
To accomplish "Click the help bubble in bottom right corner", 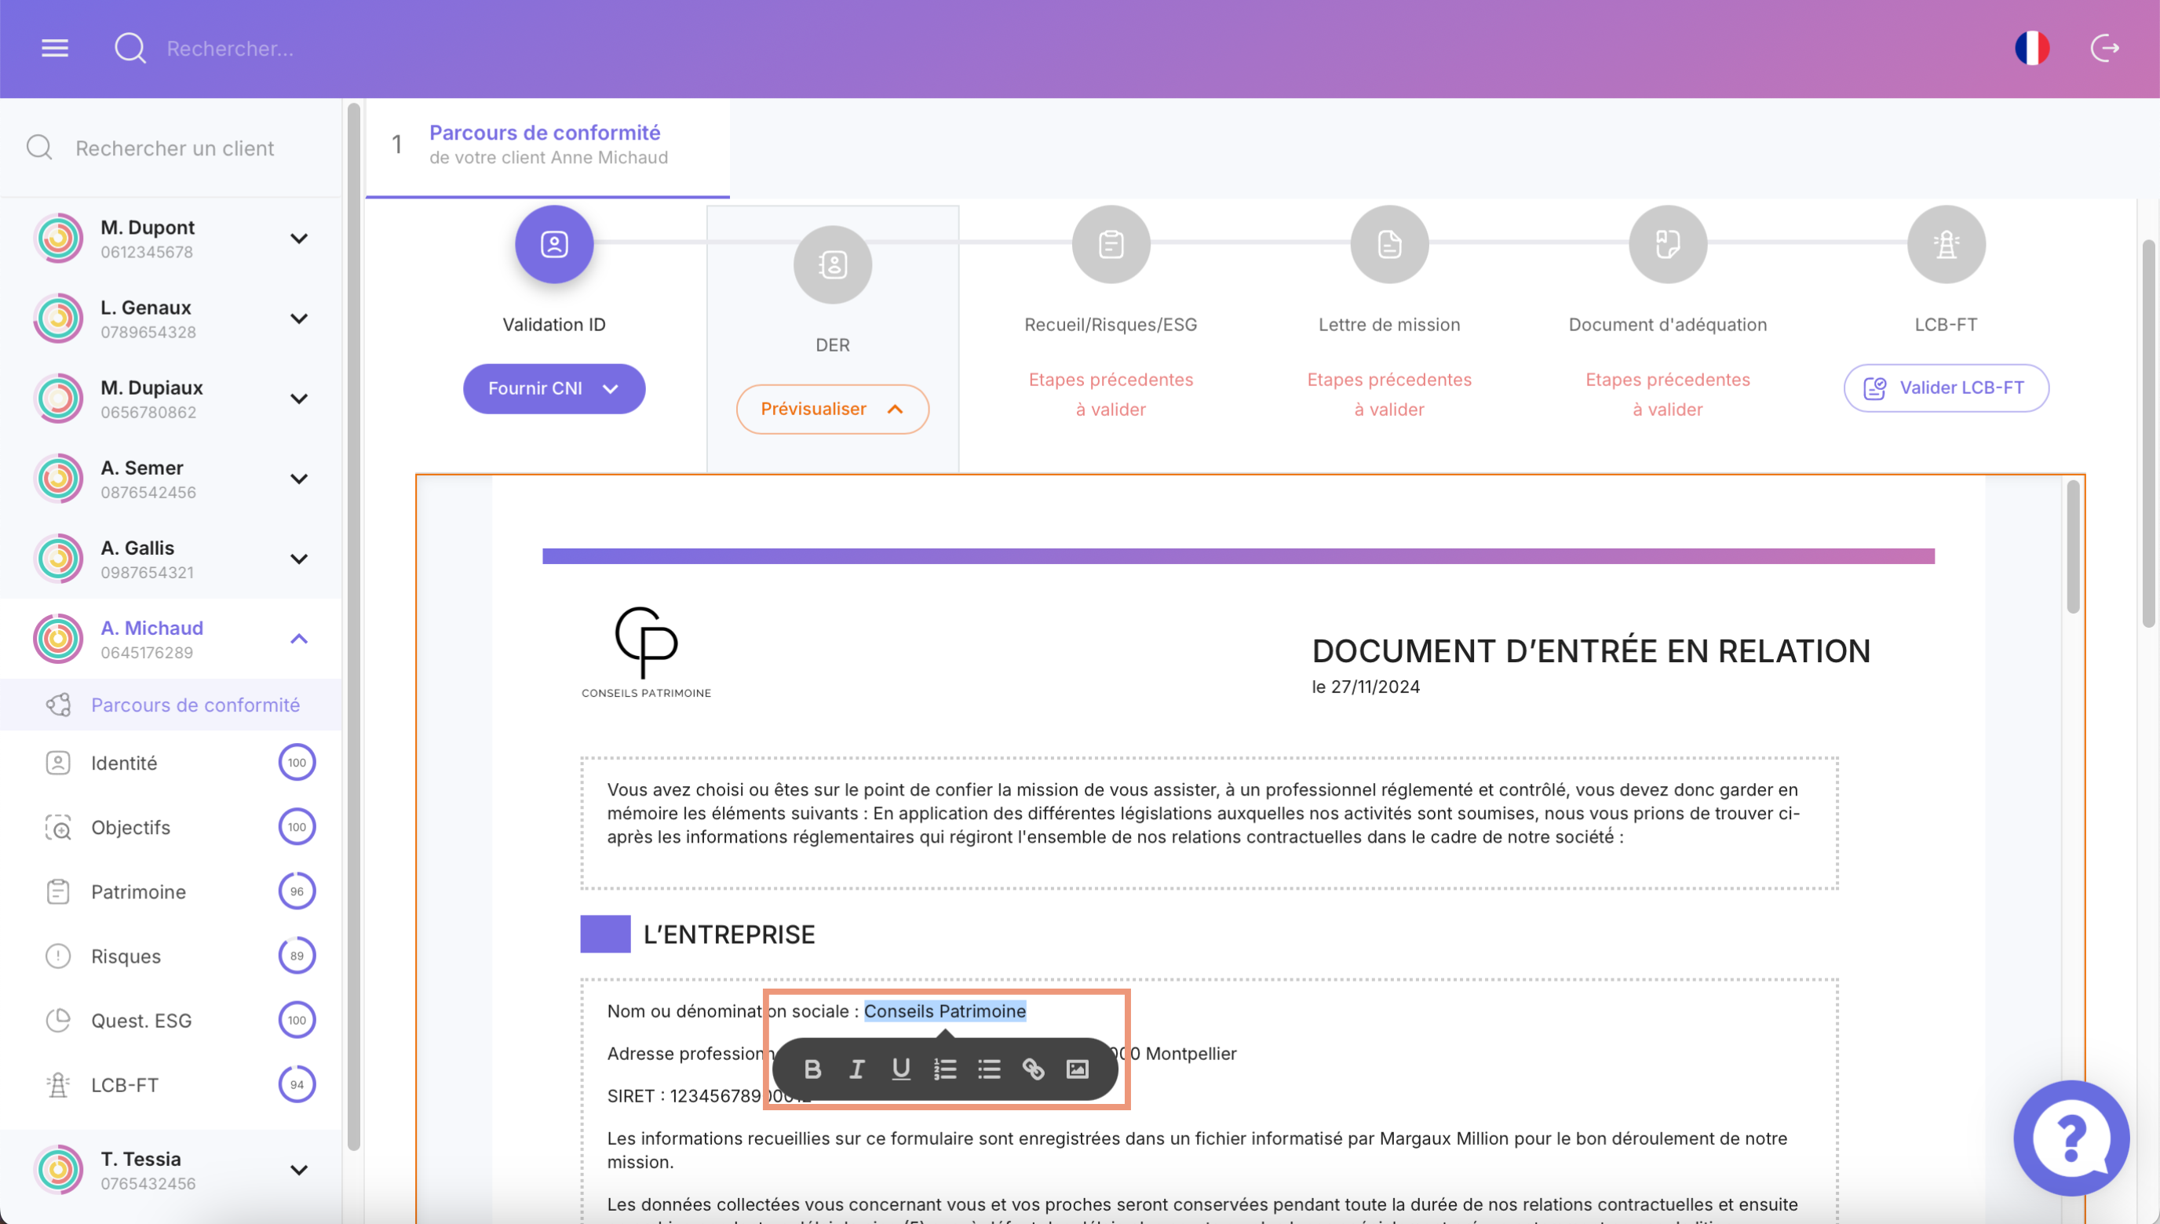I will point(2072,1138).
